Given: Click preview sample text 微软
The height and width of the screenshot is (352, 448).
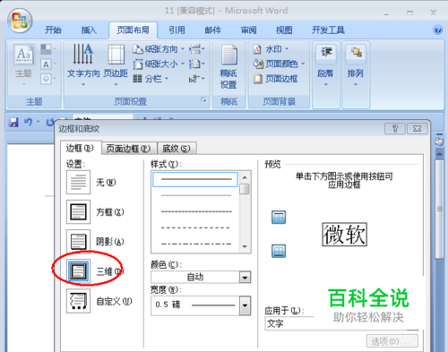Looking at the screenshot, I should (345, 235).
